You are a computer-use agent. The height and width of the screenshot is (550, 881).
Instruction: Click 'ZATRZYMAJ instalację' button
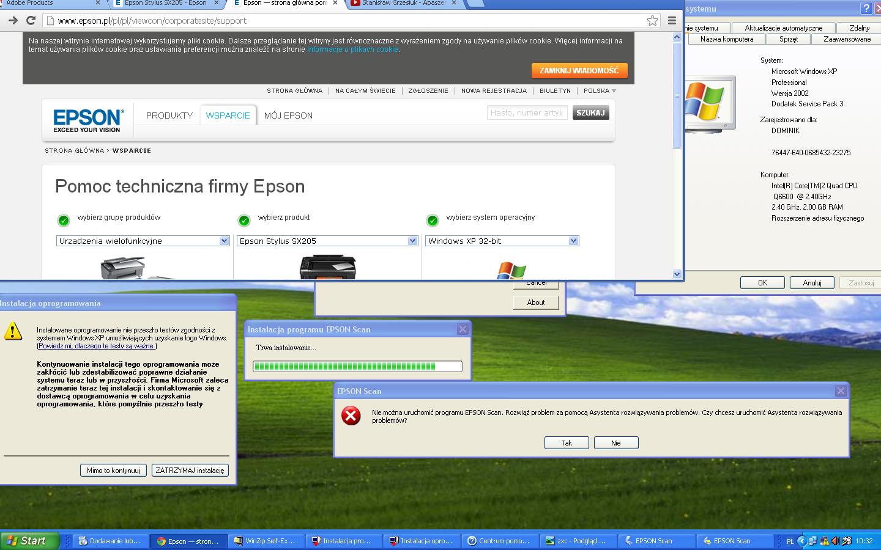190,471
